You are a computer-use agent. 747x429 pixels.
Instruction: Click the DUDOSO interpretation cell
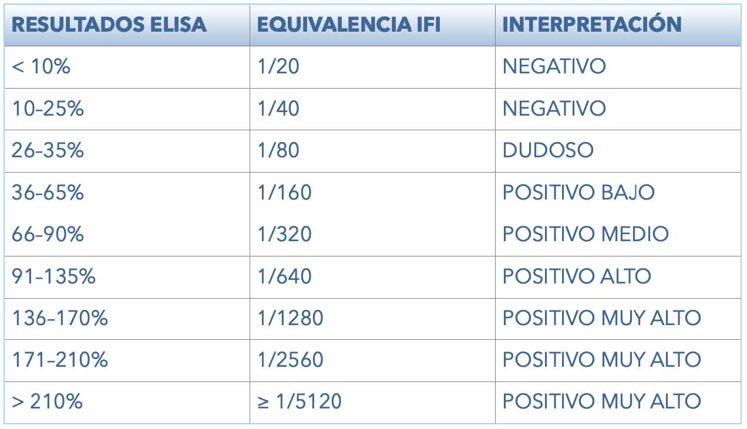point(618,151)
